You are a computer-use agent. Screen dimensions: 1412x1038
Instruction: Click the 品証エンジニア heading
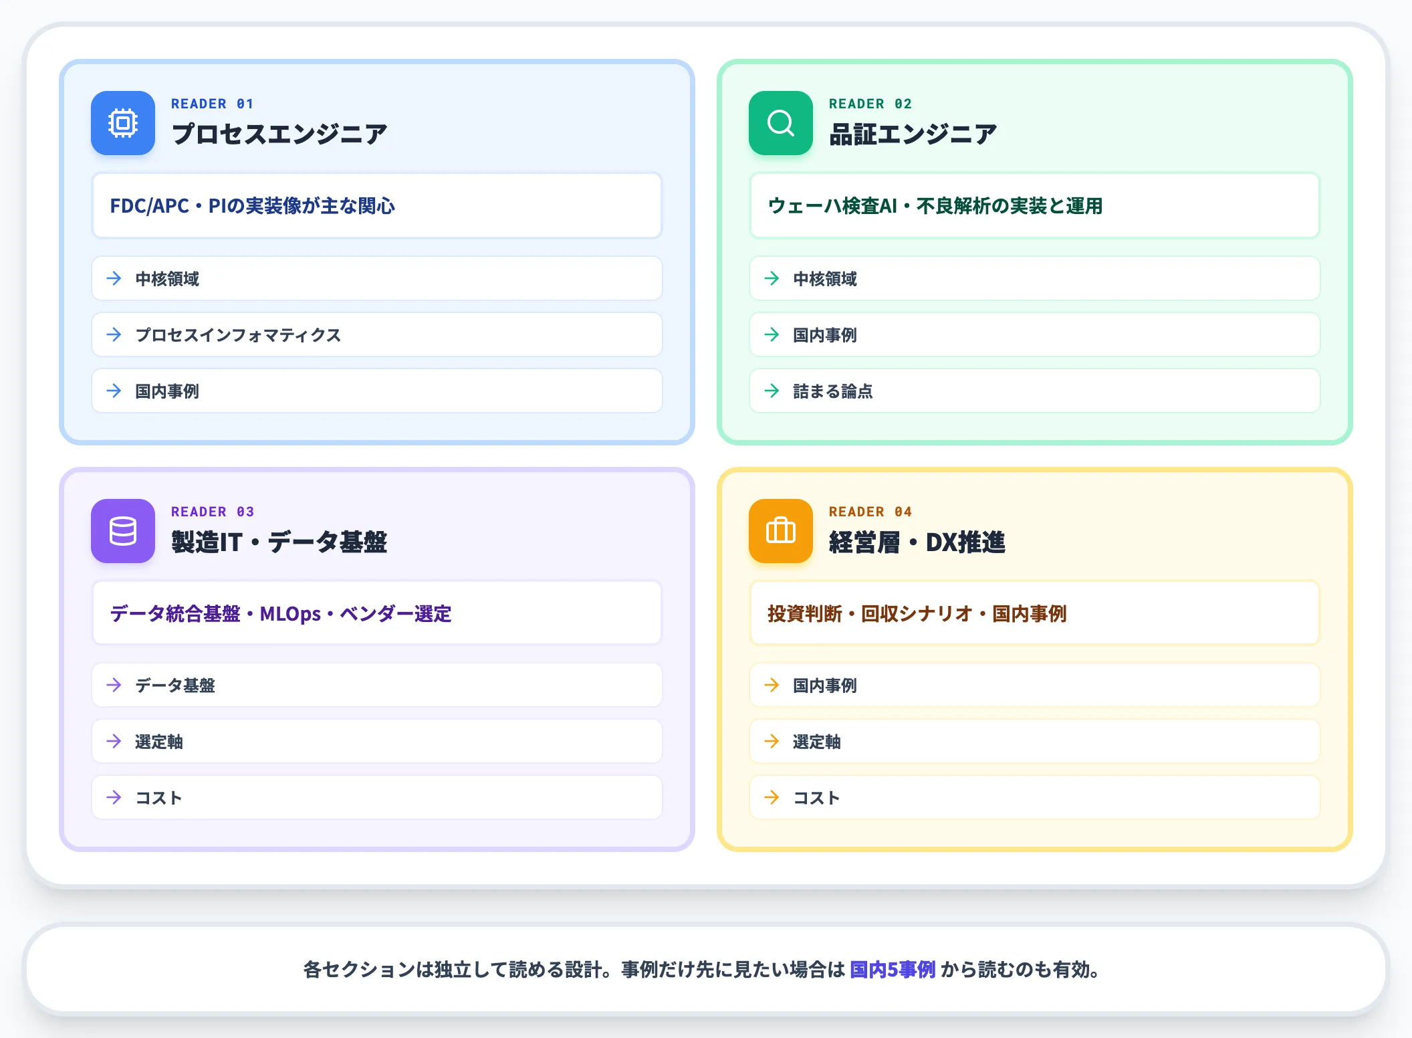pyautogui.click(x=913, y=134)
